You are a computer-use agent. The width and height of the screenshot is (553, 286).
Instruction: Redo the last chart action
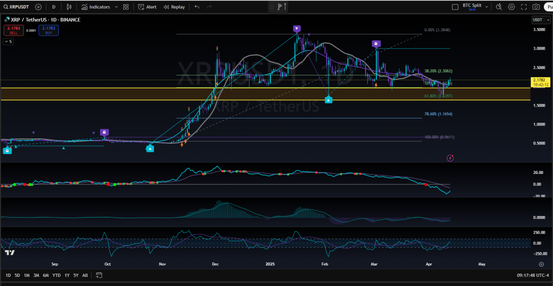pyautogui.click(x=209, y=6)
